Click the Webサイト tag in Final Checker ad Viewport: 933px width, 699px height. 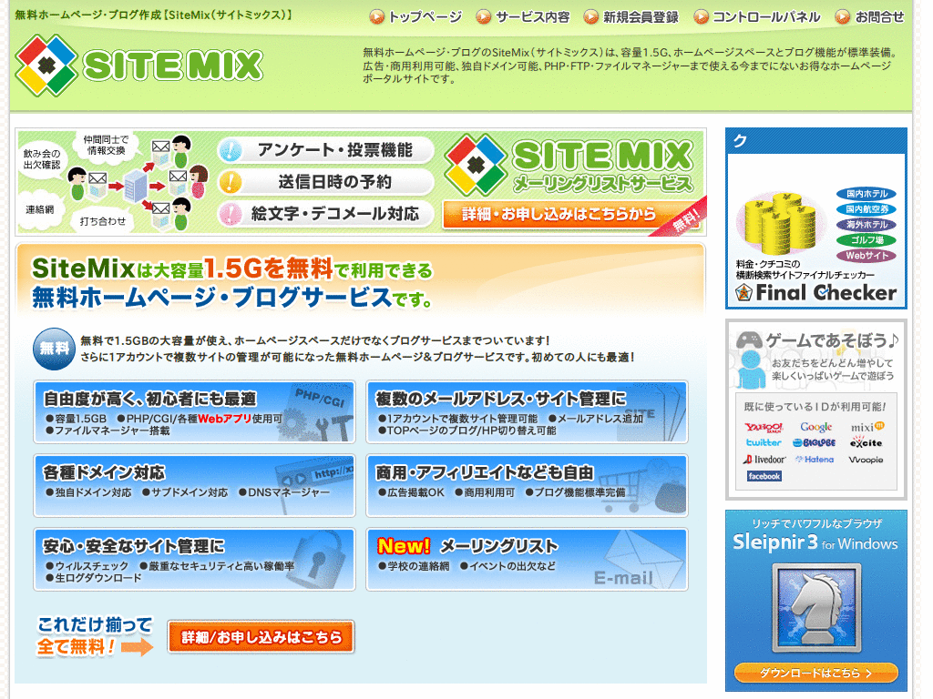pos(866,256)
